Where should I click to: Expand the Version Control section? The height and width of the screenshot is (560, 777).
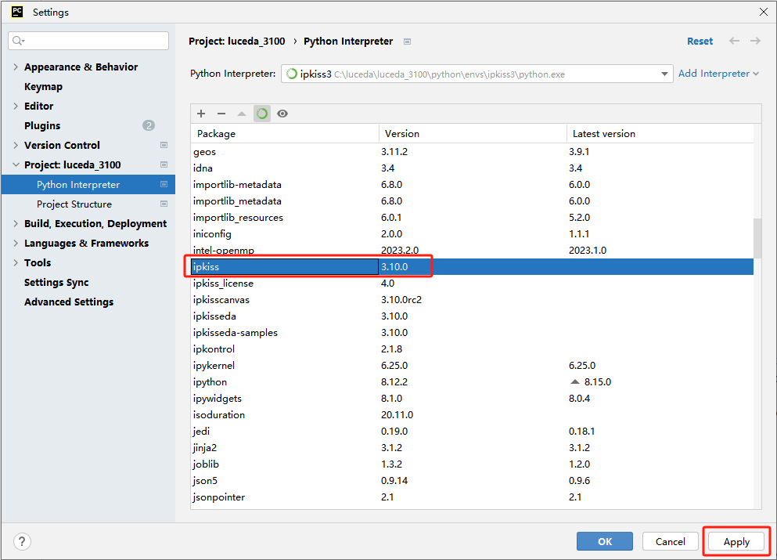16,145
